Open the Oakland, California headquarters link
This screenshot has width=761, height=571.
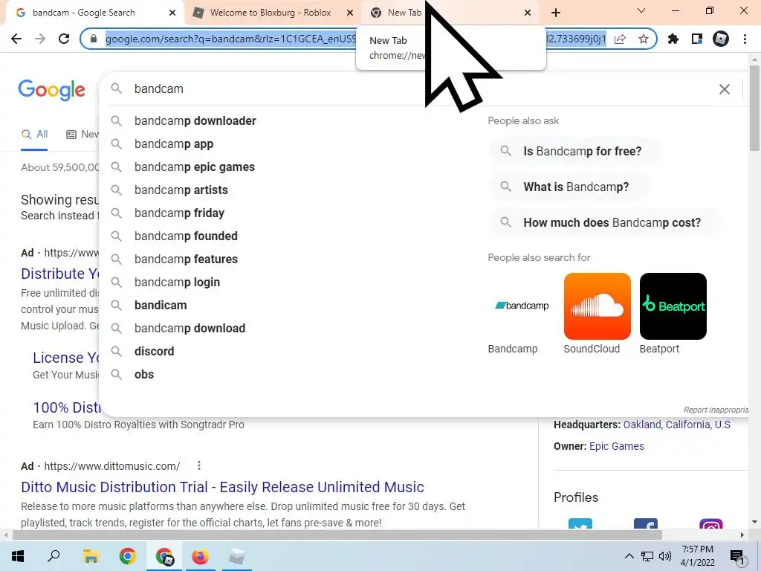[x=676, y=425]
